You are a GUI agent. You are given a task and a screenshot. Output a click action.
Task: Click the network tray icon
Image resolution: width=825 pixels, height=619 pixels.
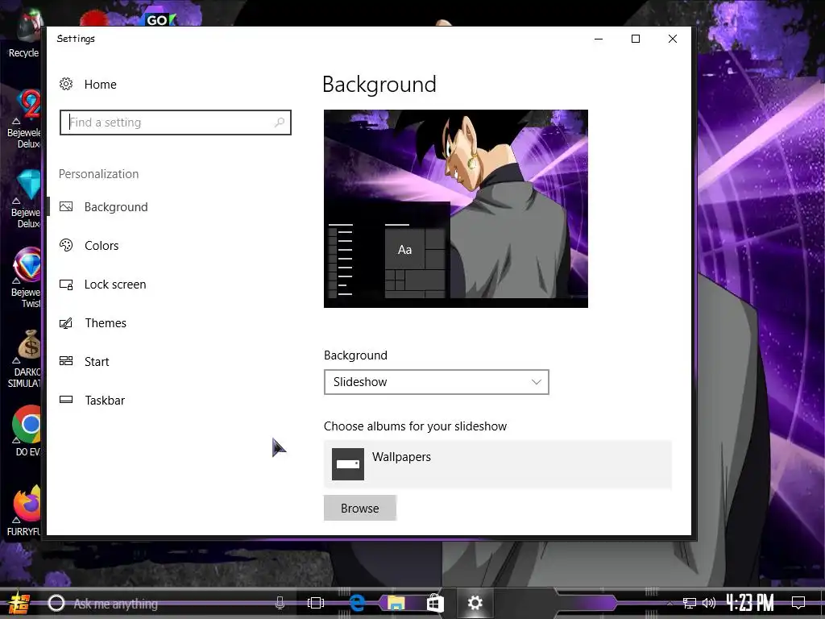click(x=690, y=603)
